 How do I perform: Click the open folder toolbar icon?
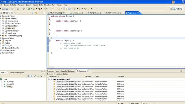58,9
